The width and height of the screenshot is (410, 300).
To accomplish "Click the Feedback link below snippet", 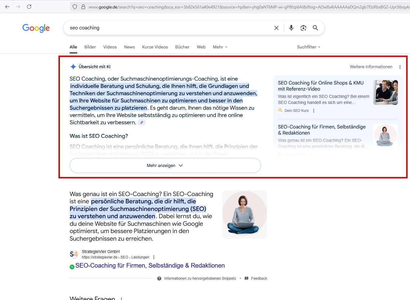I will coord(259,278).
